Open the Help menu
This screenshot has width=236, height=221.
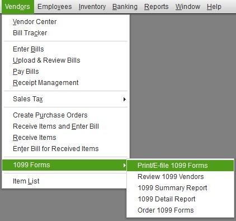(x=214, y=7)
